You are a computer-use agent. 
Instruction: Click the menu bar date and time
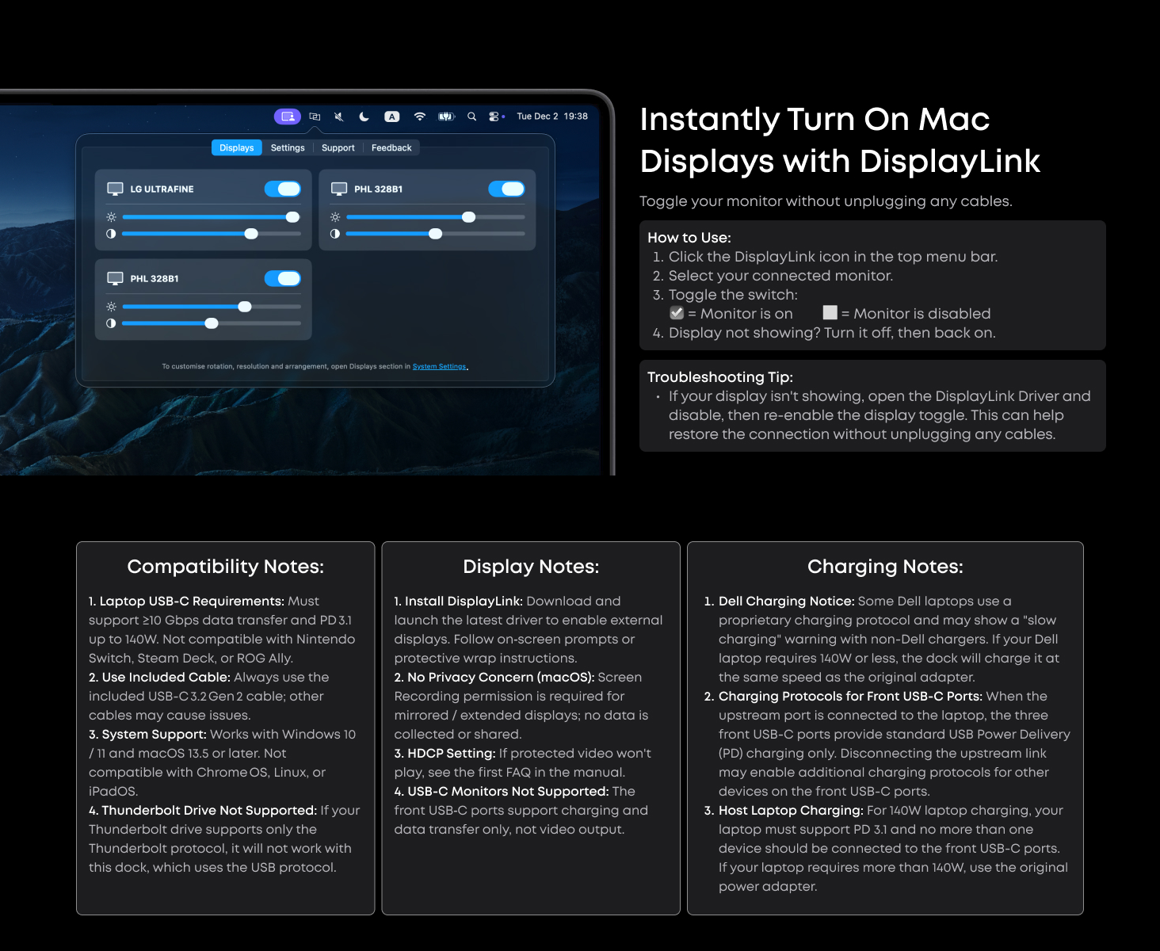click(x=552, y=116)
